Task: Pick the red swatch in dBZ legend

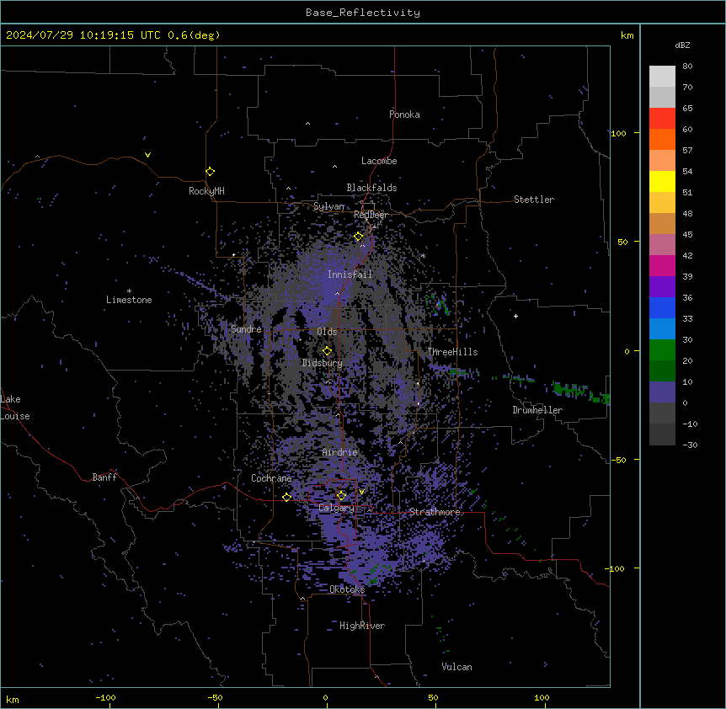Action: click(x=662, y=118)
